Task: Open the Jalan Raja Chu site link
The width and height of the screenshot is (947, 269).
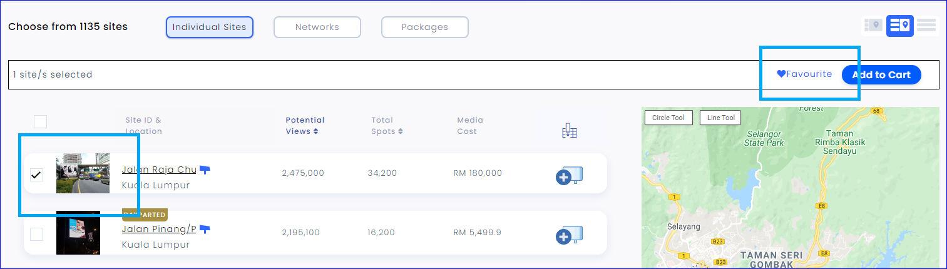Action: (159, 170)
